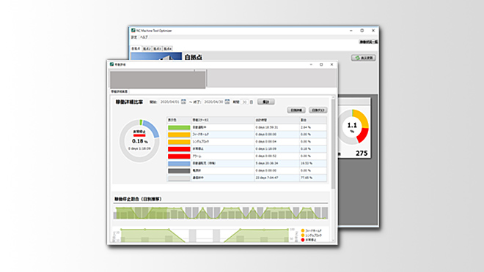Click the blue segment of the donut chart

tap(153, 128)
